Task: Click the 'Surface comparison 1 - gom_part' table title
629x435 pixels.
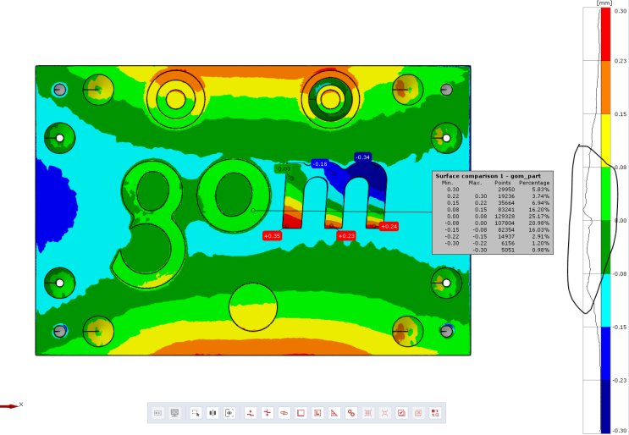Action: coord(488,176)
